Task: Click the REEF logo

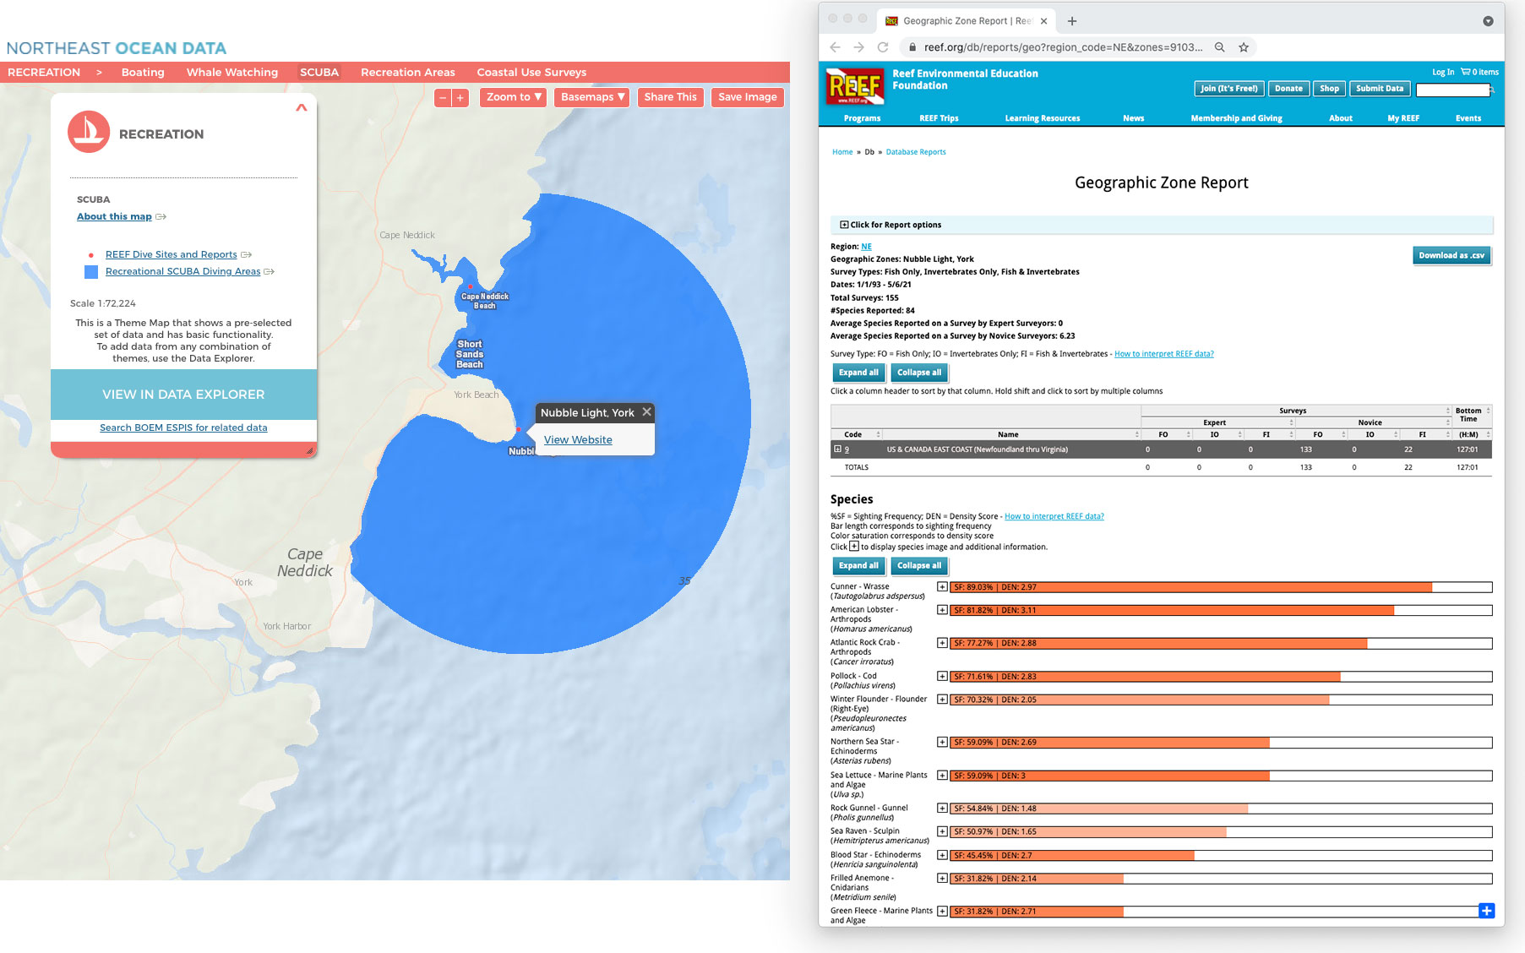Action: 855,86
